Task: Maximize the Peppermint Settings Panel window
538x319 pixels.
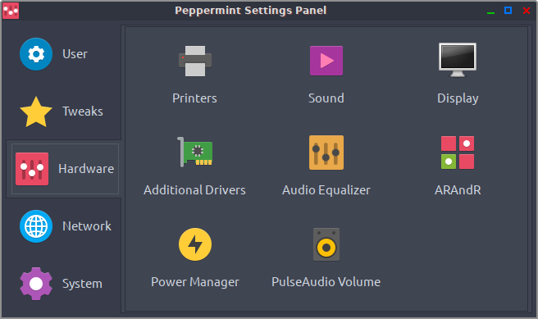Action: point(508,11)
